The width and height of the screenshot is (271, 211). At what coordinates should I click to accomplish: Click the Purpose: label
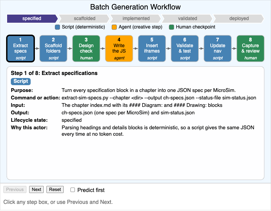22,90
